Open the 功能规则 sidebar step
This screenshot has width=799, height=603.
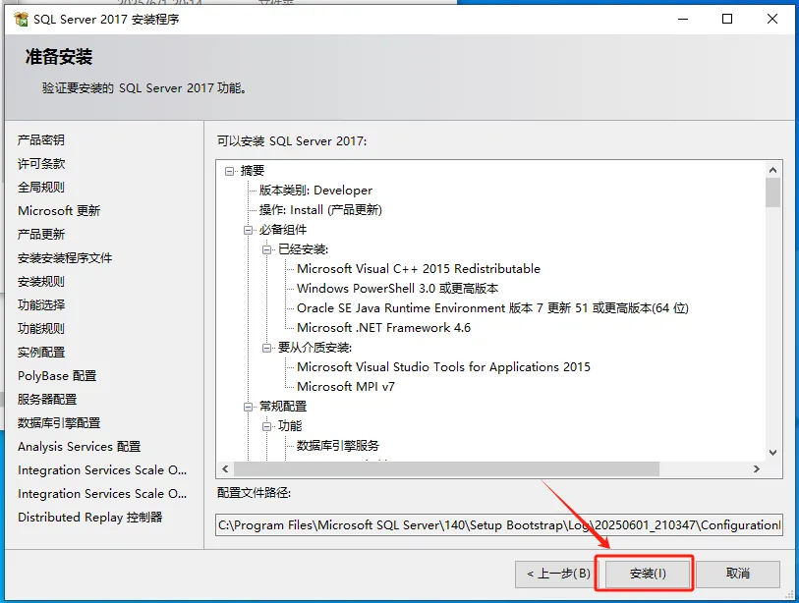(41, 328)
